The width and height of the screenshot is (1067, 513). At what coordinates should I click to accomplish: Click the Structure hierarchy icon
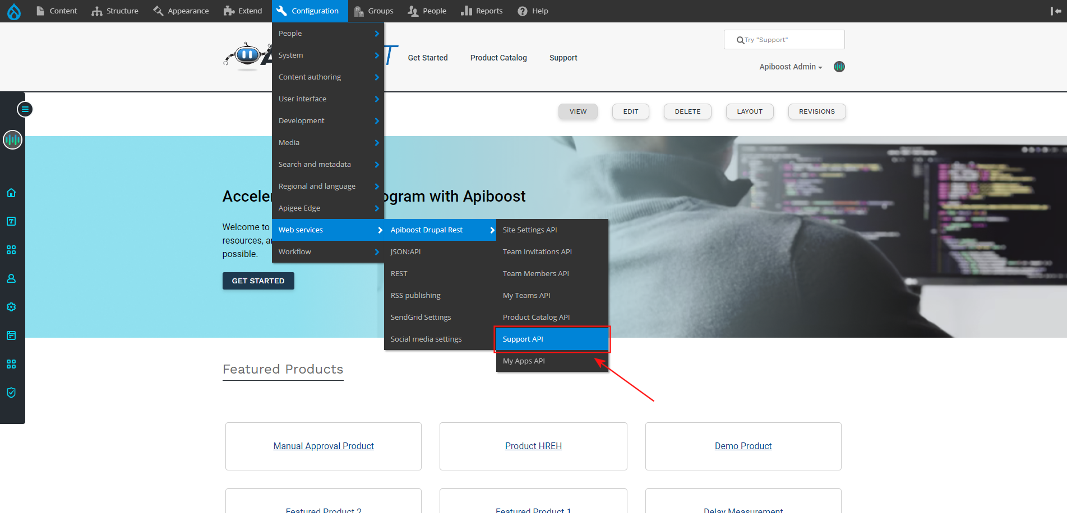point(97,11)
